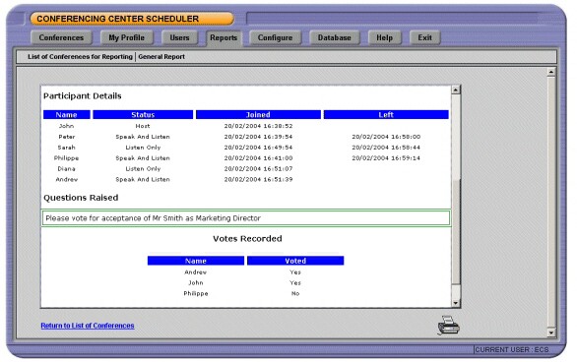The image size is (577, 362).
Task: Click the Voted column header
Action: 295,261
